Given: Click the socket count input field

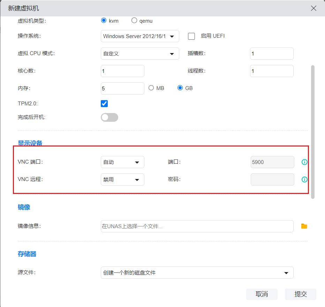Looking at the screenshot, I should (272, 53).
